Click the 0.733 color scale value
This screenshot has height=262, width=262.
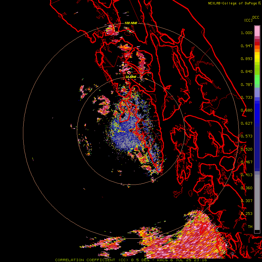point(247,98)
